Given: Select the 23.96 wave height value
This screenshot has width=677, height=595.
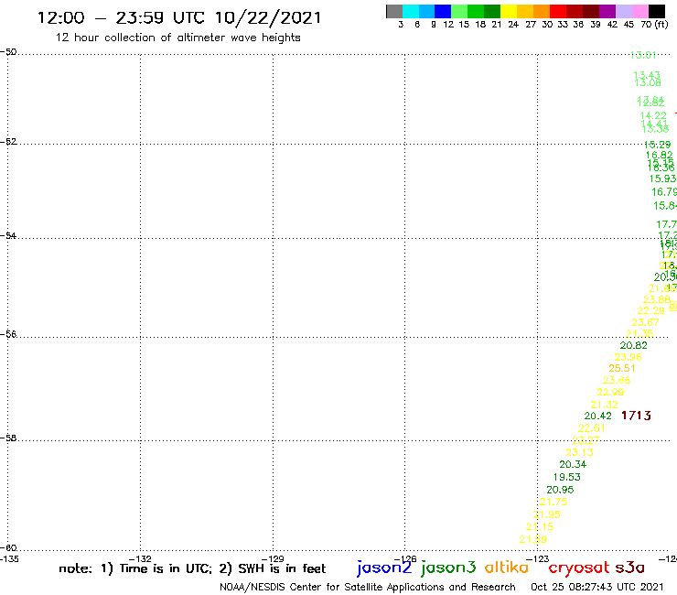Looking at the screenshot, I should (629, 357).
